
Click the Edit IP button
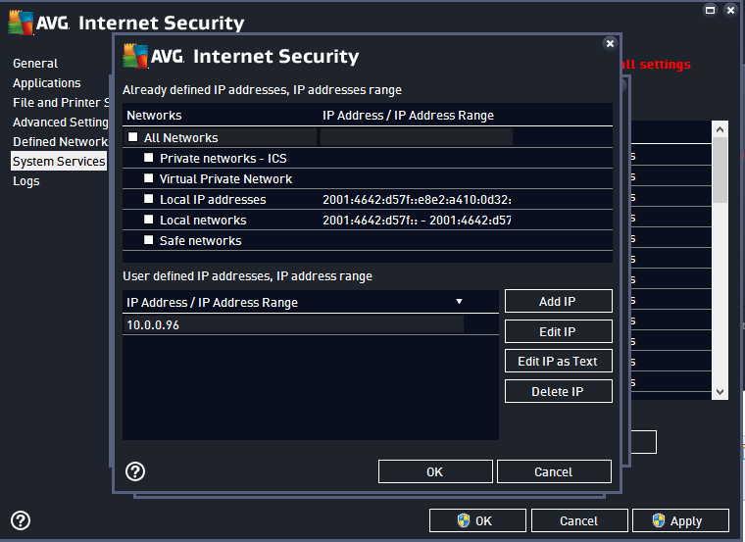point(559,331)
